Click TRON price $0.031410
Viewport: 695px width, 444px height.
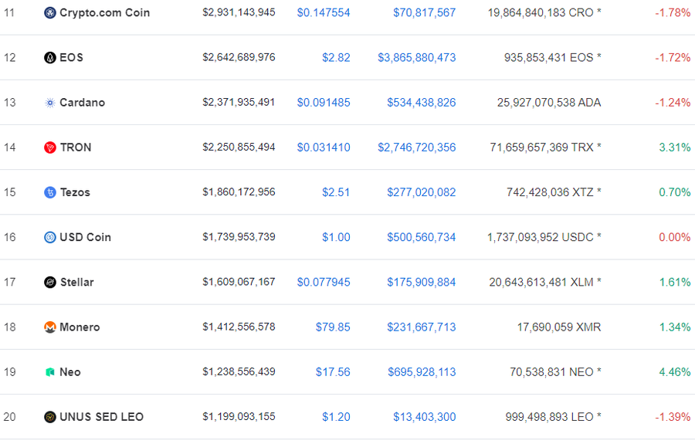pos(324,147)
